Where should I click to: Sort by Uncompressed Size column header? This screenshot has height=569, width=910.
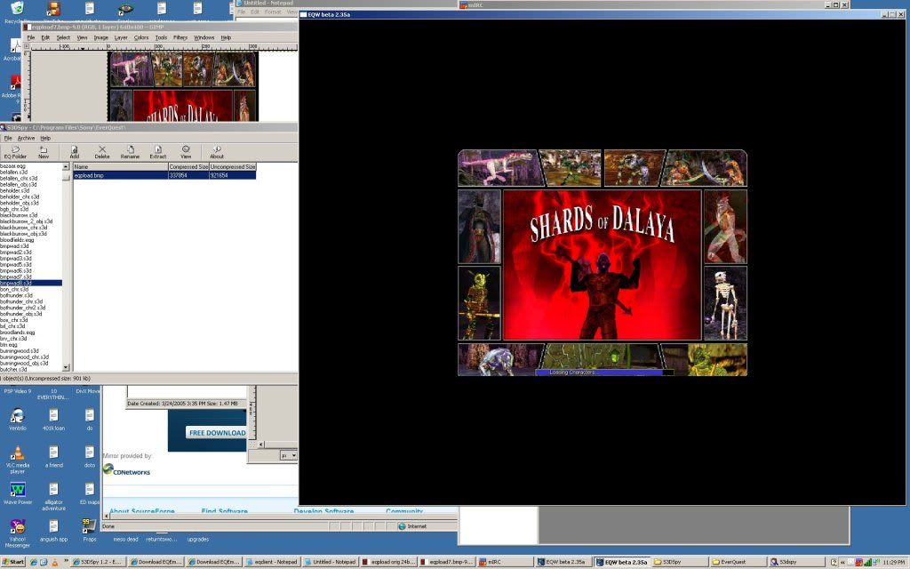point(232,166)
